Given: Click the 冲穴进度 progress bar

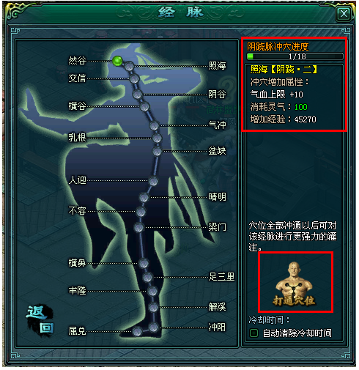Looking at the screenshot, I should (x=295, y=56).
